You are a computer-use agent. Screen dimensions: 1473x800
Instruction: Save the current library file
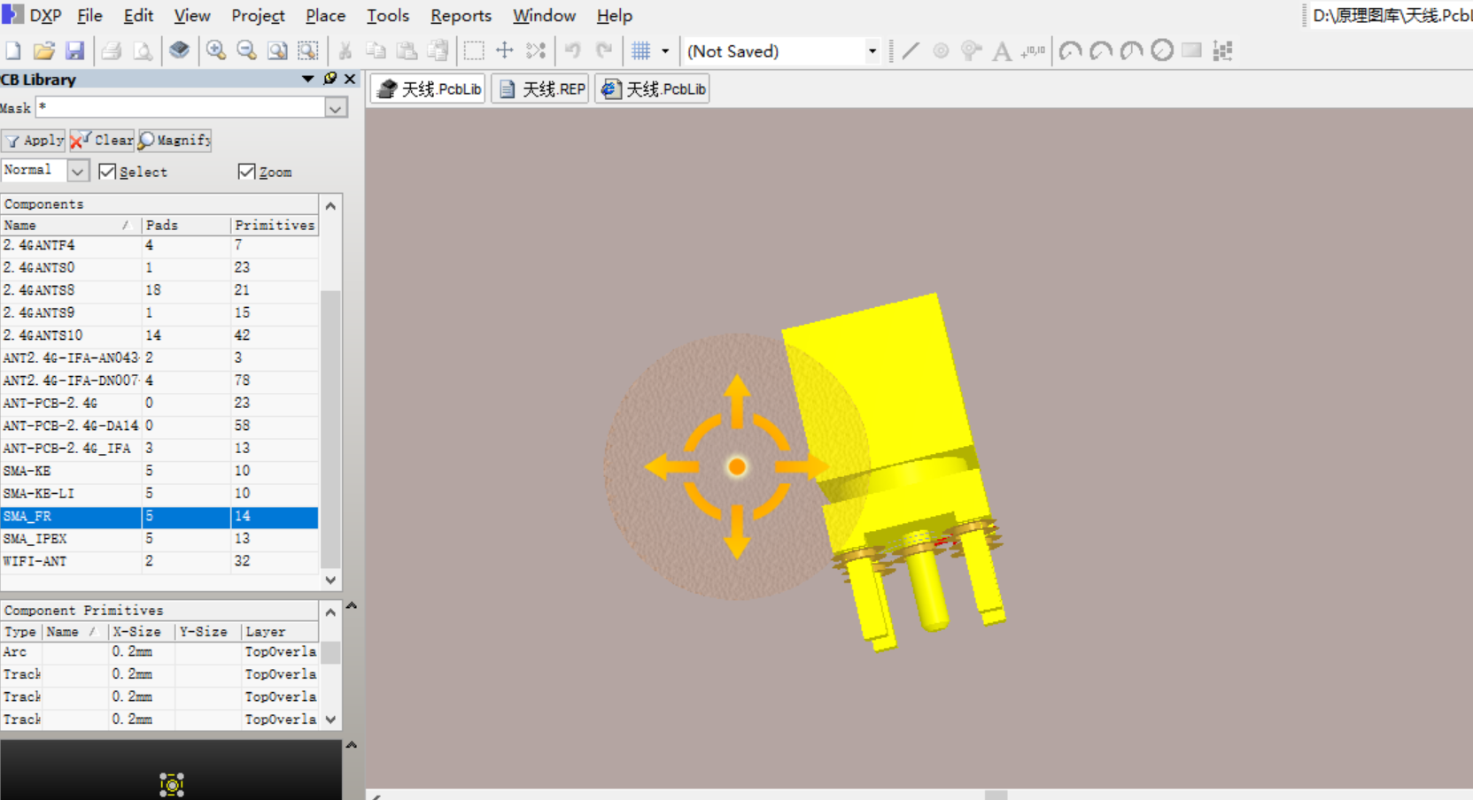point(75,50)
